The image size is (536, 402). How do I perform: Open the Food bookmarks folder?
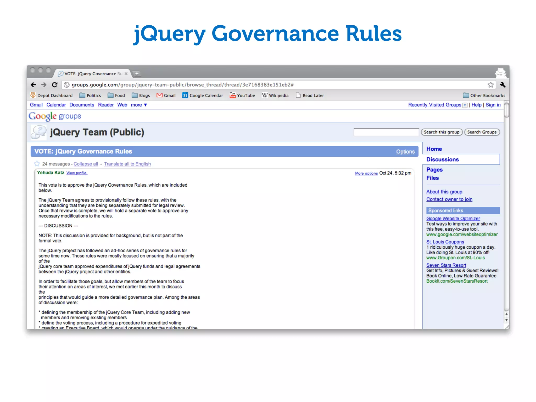coord(116,95)
